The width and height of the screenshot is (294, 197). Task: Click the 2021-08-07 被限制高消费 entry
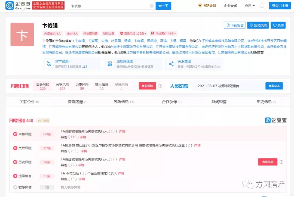pyautogui.click(x=218, y=86)
